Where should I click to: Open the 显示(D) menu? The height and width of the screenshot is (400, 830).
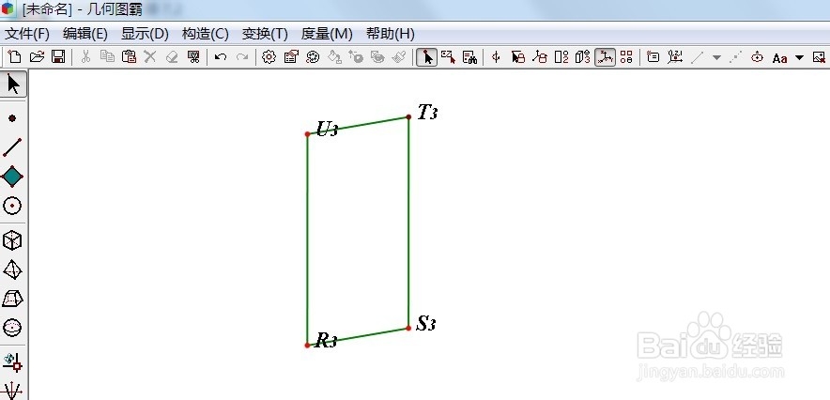coord(145,34)
